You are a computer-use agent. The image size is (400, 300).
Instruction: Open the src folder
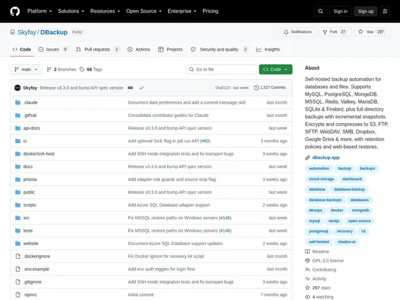(x=26, y=218)
